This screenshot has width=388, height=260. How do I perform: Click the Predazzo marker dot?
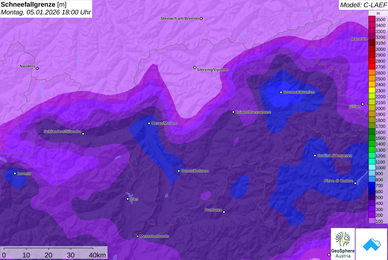224,212
